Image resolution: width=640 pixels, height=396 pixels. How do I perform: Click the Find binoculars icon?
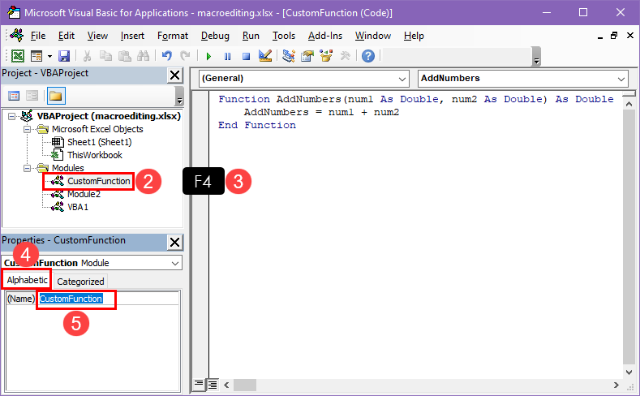click(144, 56)
